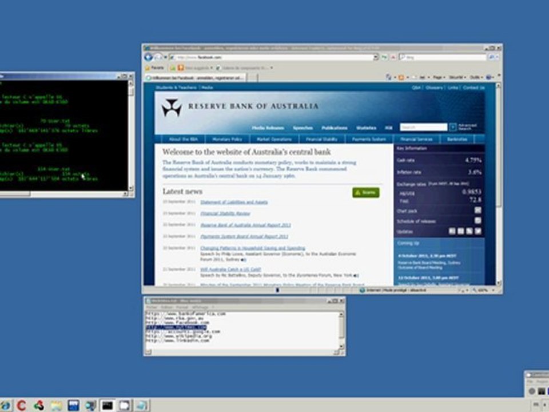Click the wikipedia.org line in Notepad
Image resolution: width=549 pixels, height=412 pixels.
coord(178,336)
